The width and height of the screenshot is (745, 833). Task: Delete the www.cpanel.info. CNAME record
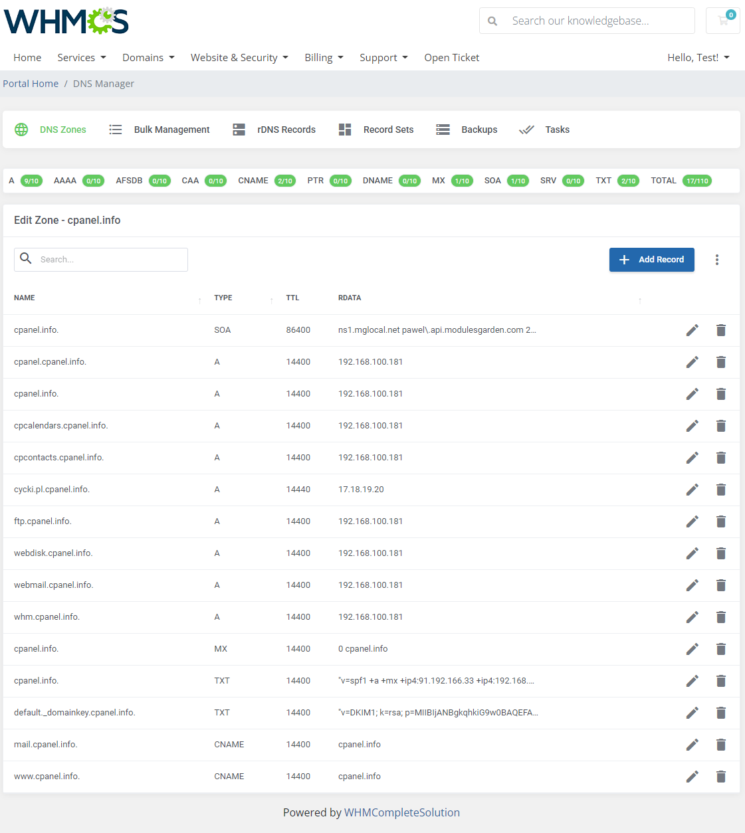(x=721, y=777)
